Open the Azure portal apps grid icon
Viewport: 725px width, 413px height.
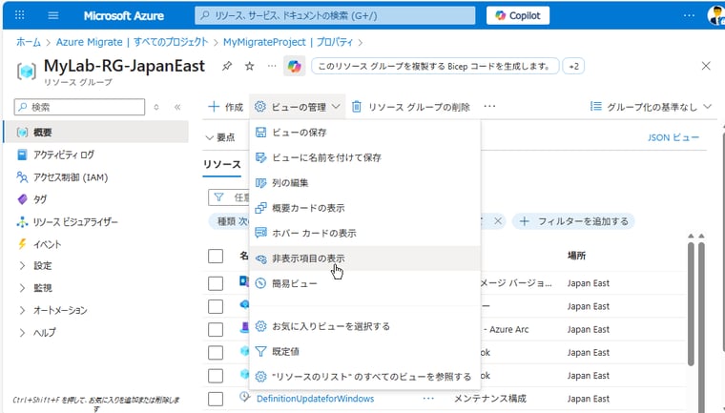(19, 15)
